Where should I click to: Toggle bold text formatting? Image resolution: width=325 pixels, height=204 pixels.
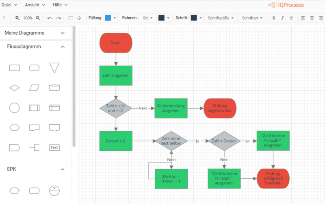click(273, 18)
